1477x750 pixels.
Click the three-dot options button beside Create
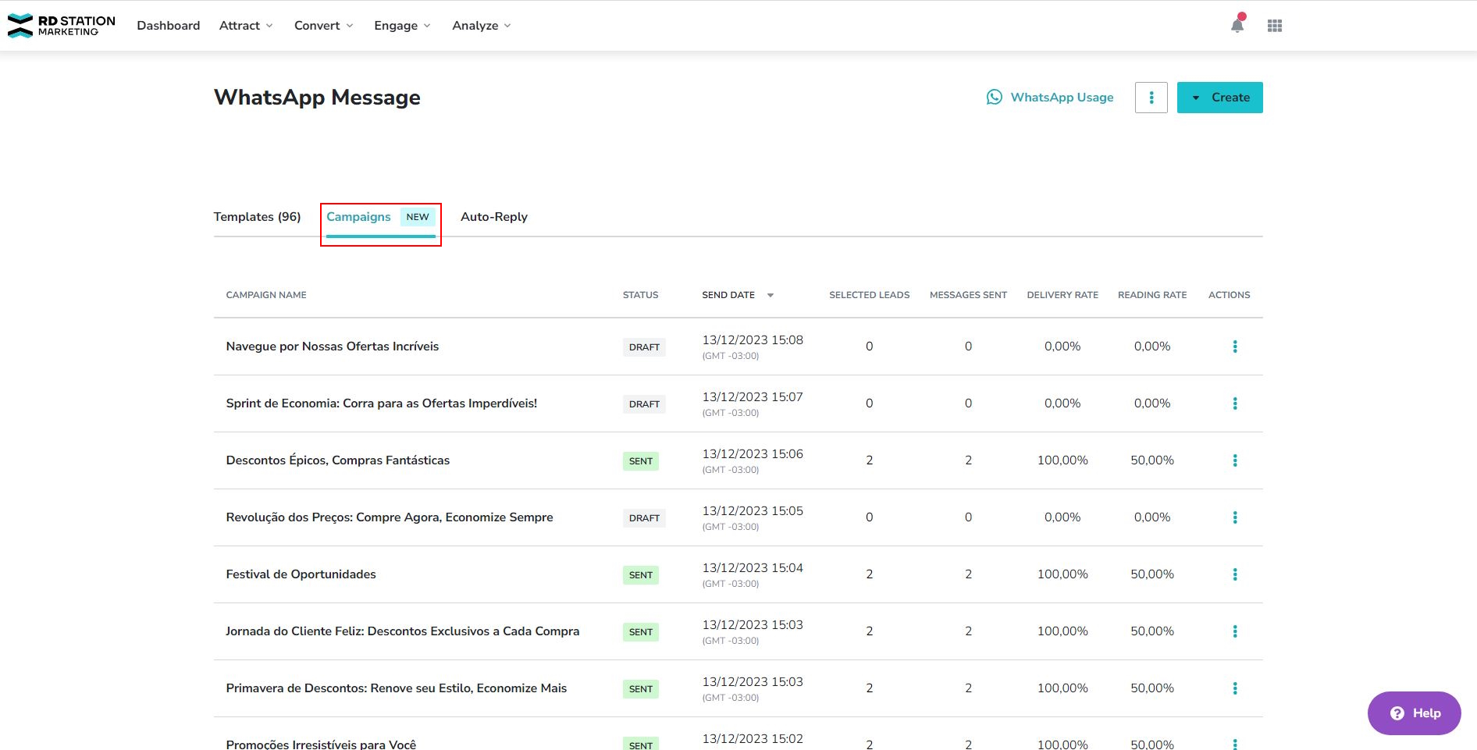point(1151,98)
